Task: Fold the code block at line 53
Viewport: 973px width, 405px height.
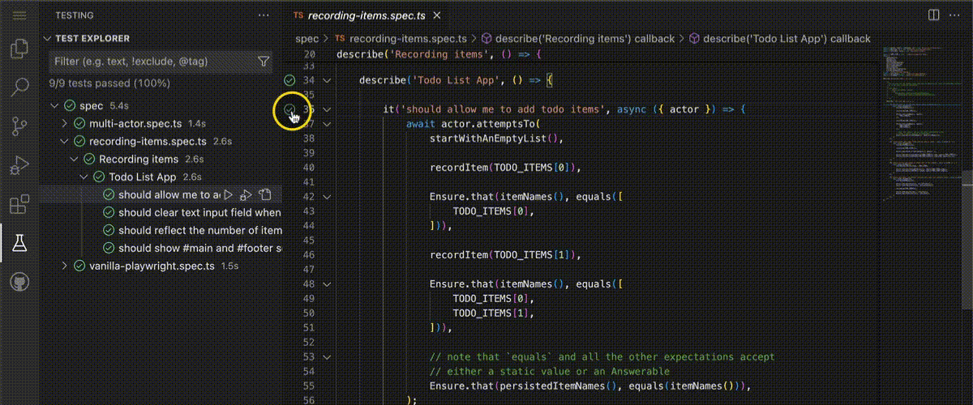Action: point(327,356)
